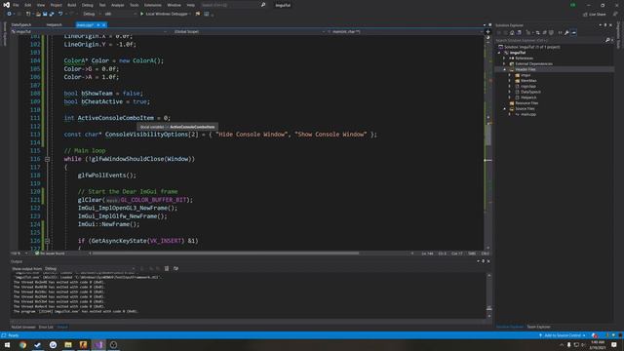The width and height of the screenshot is (624, 351).
Task: Click Collapse All icon in Solution Explorer
Action: (x=544, y=32)
